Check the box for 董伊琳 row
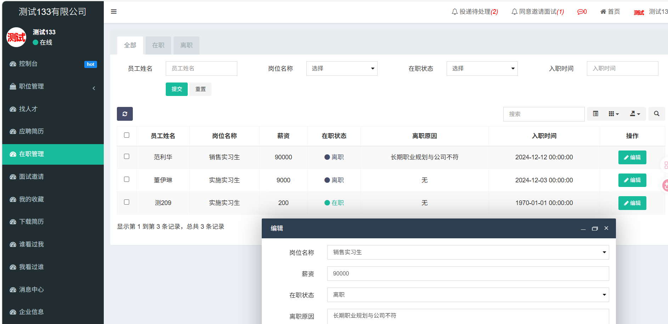The image size is (668, 324). [126, 180]
